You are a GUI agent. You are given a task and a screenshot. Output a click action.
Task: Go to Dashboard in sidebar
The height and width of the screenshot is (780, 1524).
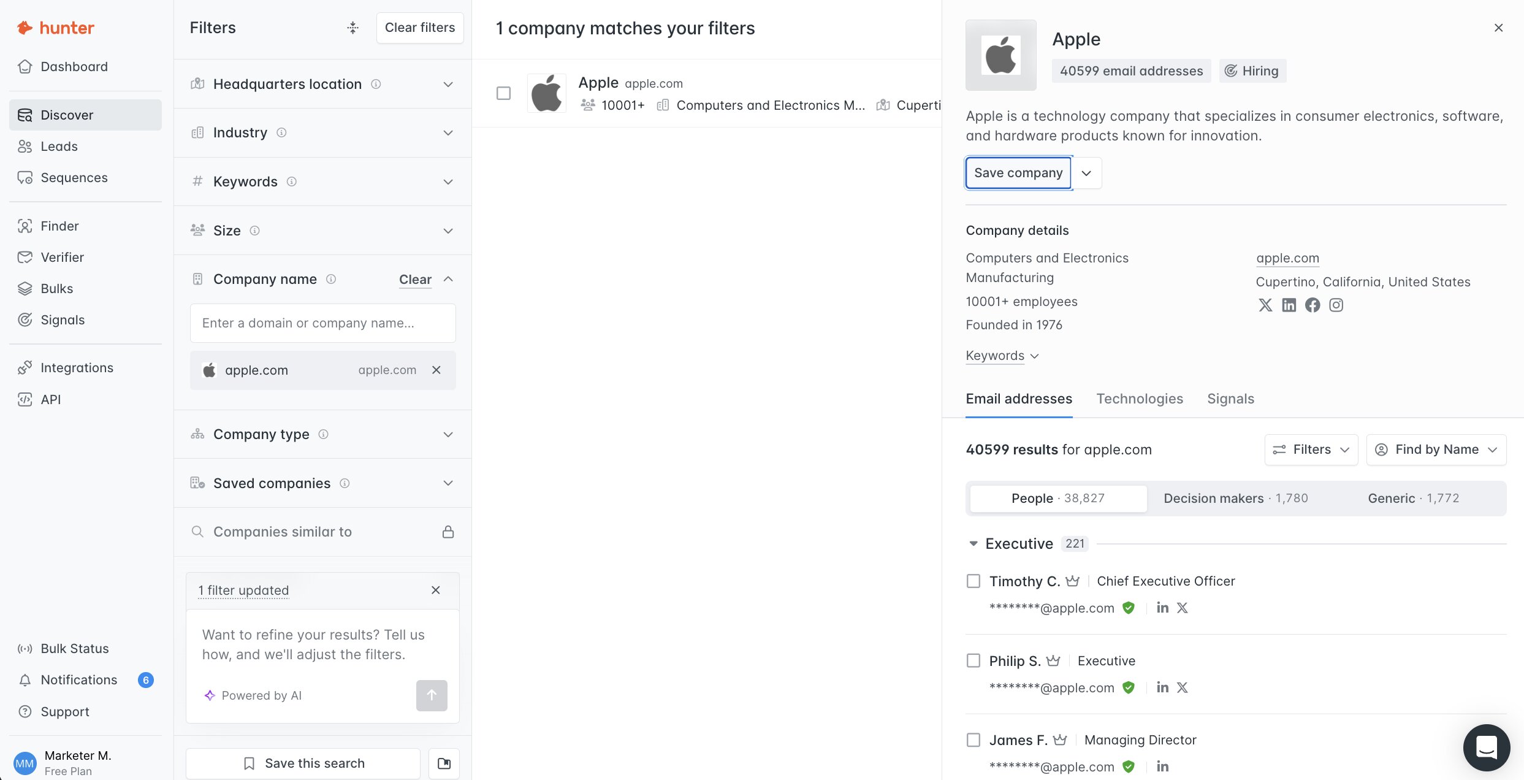pyautogui.click(x=85, y=66)
